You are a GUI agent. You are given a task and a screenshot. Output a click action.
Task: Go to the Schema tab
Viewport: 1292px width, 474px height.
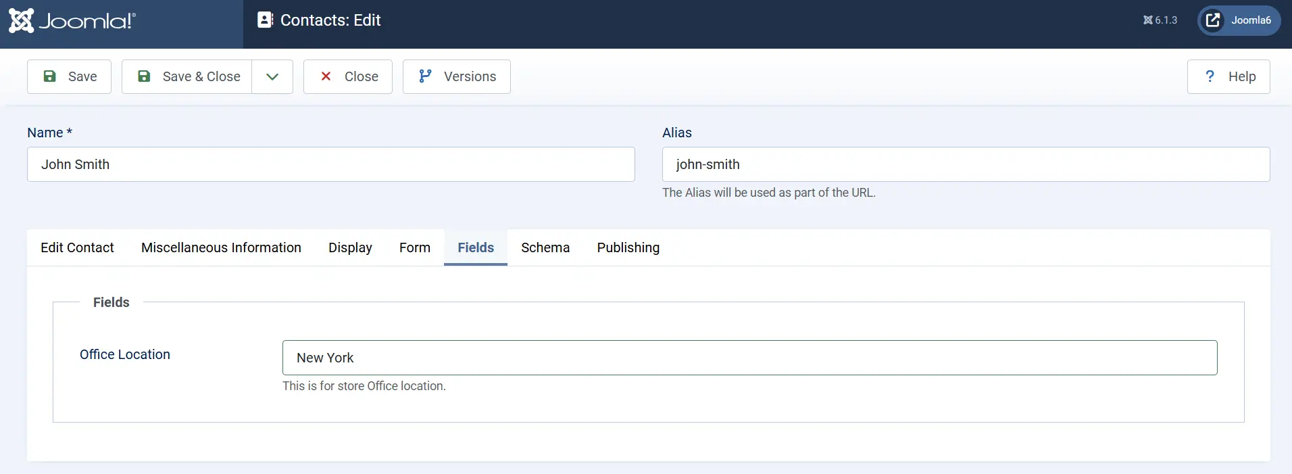[x=545, y=247]
